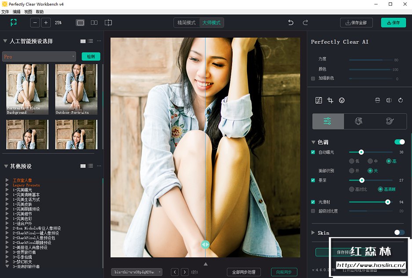This screenshot has width=412, height=278.
Task: Click the 向前同步 button
Action: tap(284, 272)
